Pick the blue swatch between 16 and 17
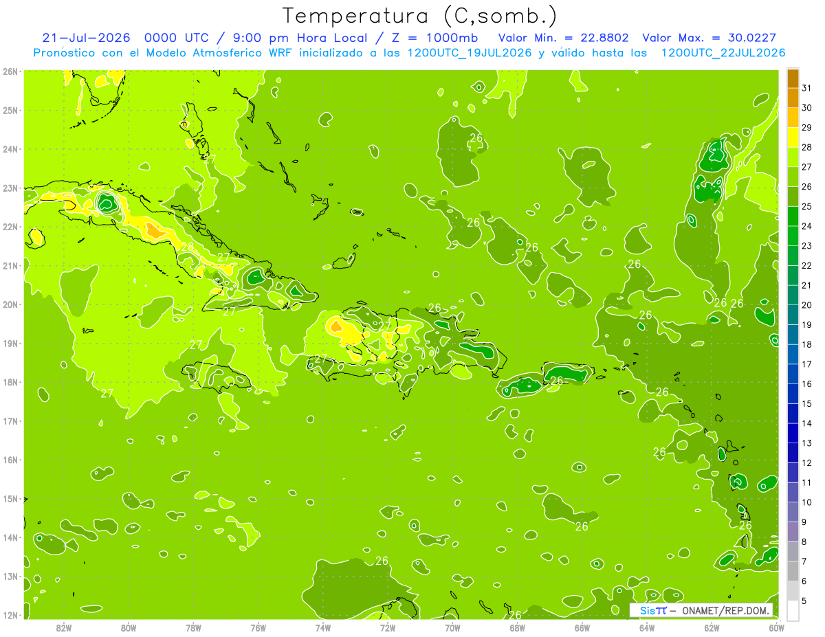This screenshot has width=825, height=637. pyautogui.click(x=793, y=374)
